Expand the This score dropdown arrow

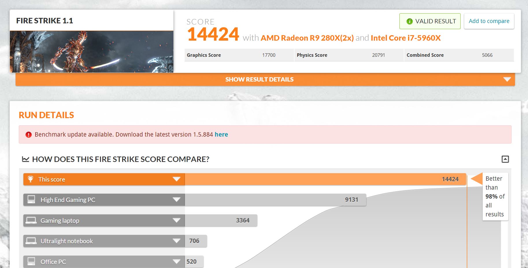(177, 179)
